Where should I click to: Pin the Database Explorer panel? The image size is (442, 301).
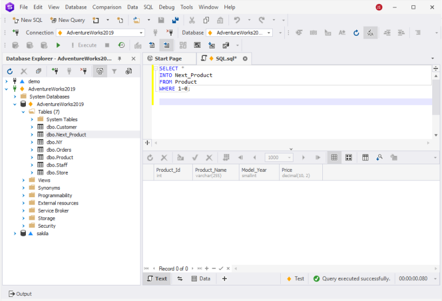pyautogui.click(x=120, y=59)
